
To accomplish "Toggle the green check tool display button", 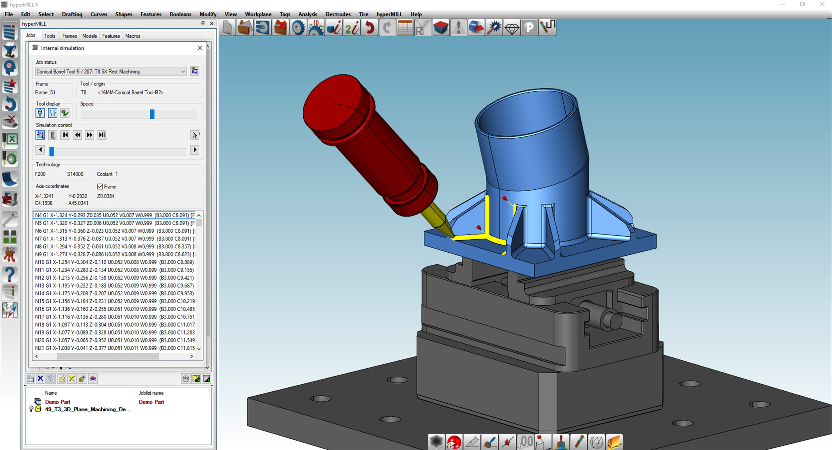I will pos(65,113).
